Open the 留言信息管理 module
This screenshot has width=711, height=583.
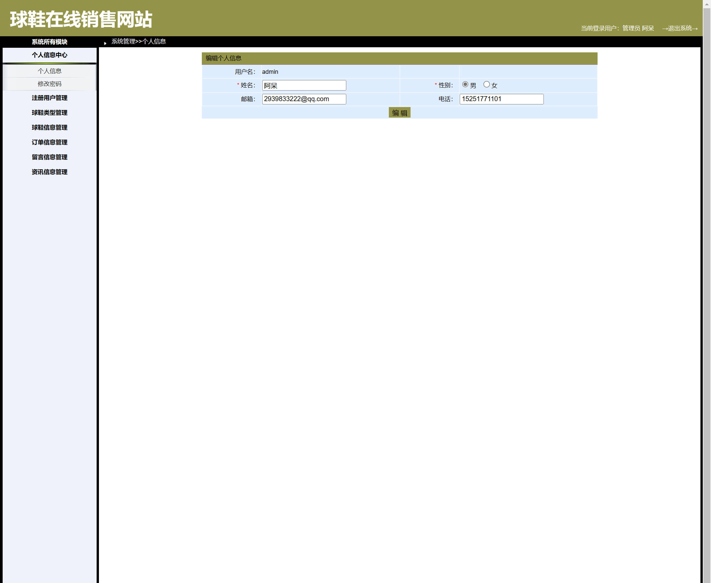(49, 157)
